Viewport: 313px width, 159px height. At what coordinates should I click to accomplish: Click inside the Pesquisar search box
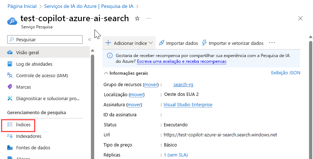point(45,39)
